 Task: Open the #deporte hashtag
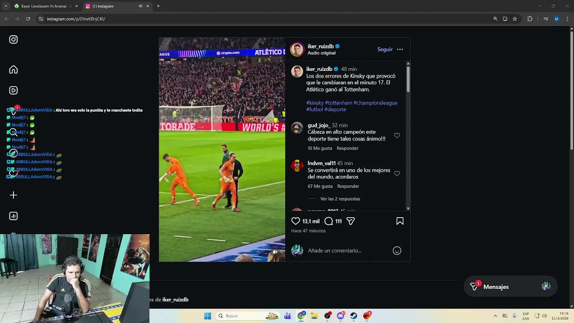coord(335,109)
